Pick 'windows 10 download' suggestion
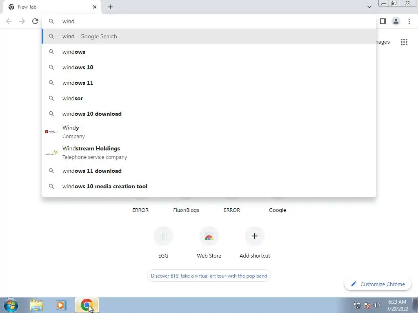 click(x=209, y=114)
